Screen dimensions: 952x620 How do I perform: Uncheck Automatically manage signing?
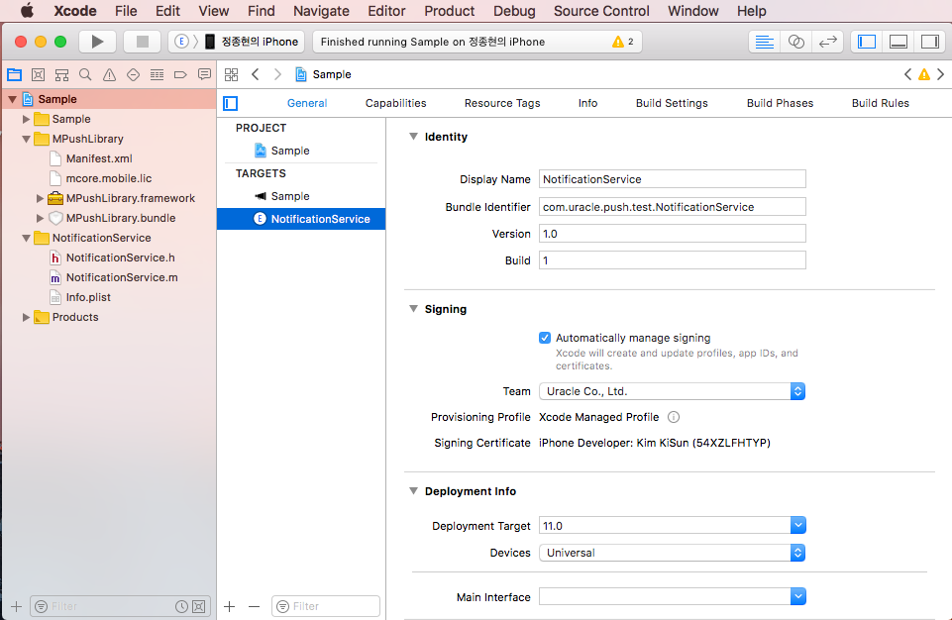click(x=545, y=338)
